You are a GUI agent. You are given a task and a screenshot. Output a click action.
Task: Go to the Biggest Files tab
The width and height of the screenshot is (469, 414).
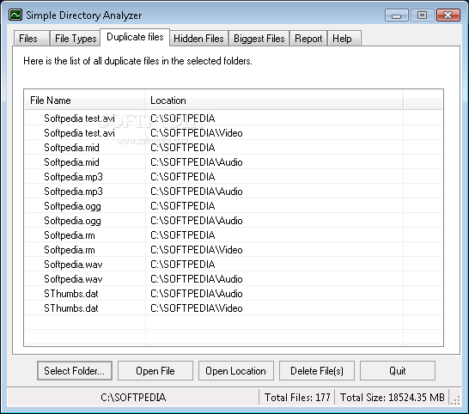tap(259, 39)
